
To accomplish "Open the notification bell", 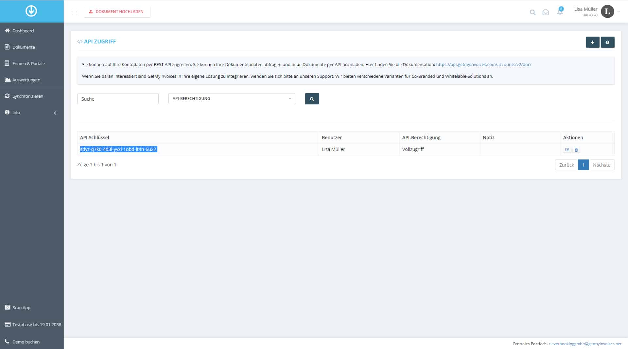I will coord(560,12).
